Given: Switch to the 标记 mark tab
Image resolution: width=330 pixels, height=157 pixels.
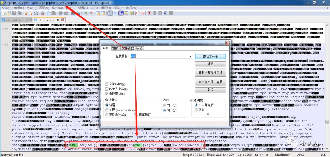Looking at the screenshot, I should (139, 48).
